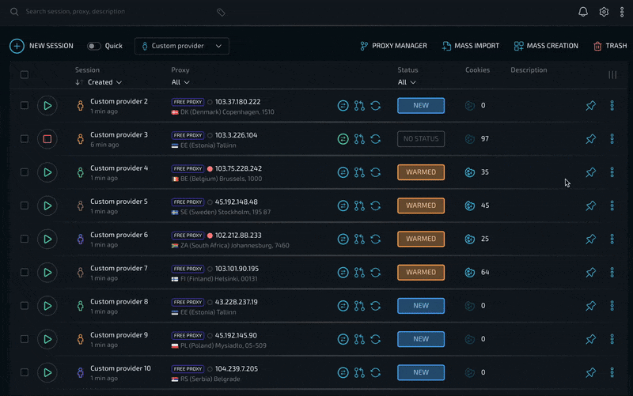Open Proxy Manager

click(x=393, y=46)
